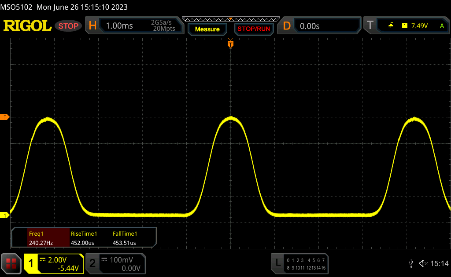Click the channel 1 ground reference marker
451x277 pixels.
[x=5, y=215]
